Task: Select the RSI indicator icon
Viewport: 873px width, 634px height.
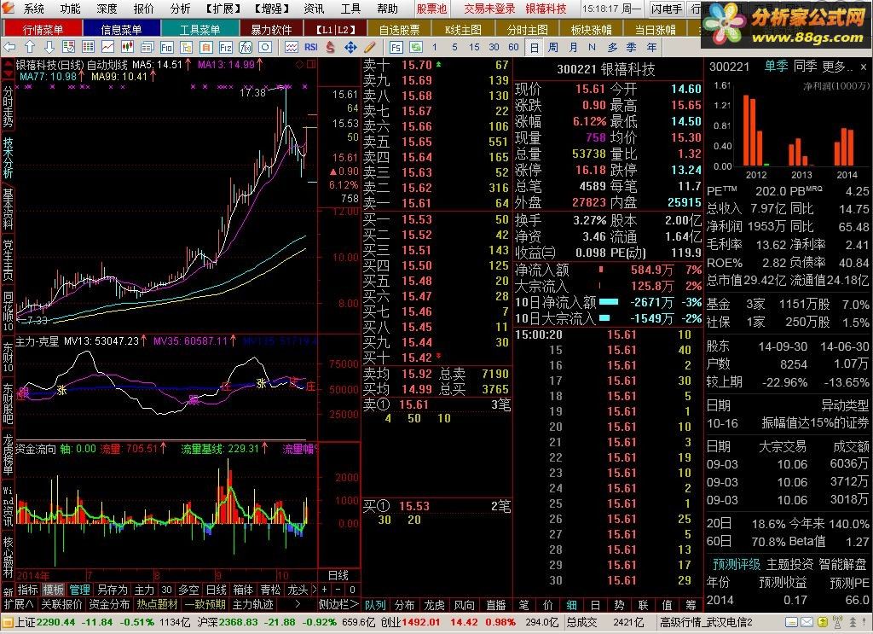Action: pyautogui.click(x=310, y=47)
